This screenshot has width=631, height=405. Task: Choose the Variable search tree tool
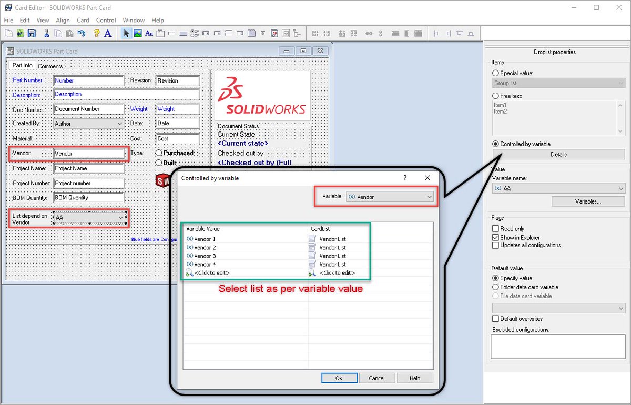click(297, 33)
